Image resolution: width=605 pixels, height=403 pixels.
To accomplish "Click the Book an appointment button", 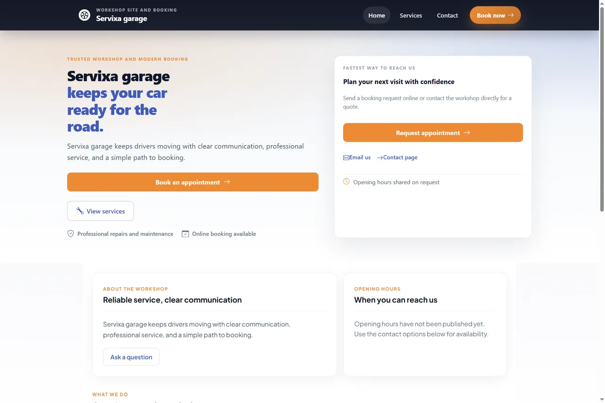I will click(x=193, y=182).
